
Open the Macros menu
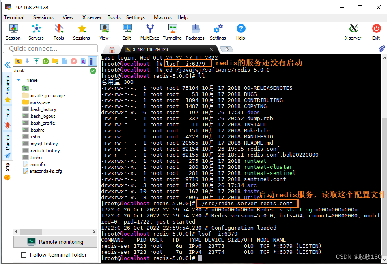point(163,17)
